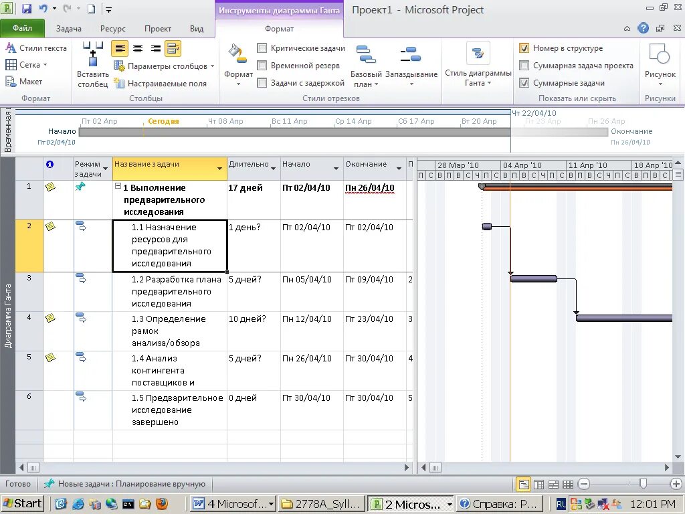The width and height of the screenshot is (685, 514).
Task: Click the blue Help question mark icon
Action: (x=643, y=28)
